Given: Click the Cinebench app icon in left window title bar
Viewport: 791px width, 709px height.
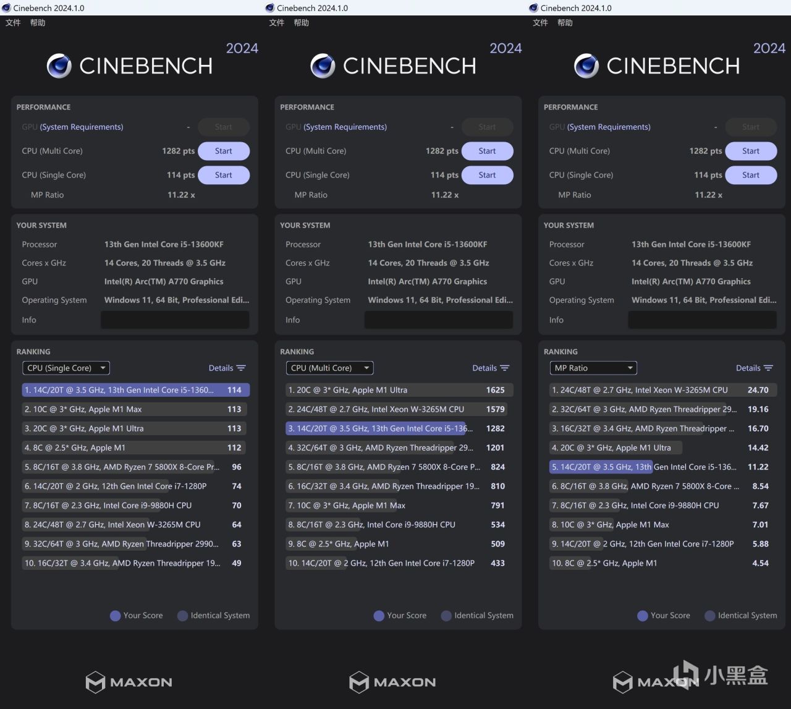Looking at the screenshot, I should coord(6,8).
